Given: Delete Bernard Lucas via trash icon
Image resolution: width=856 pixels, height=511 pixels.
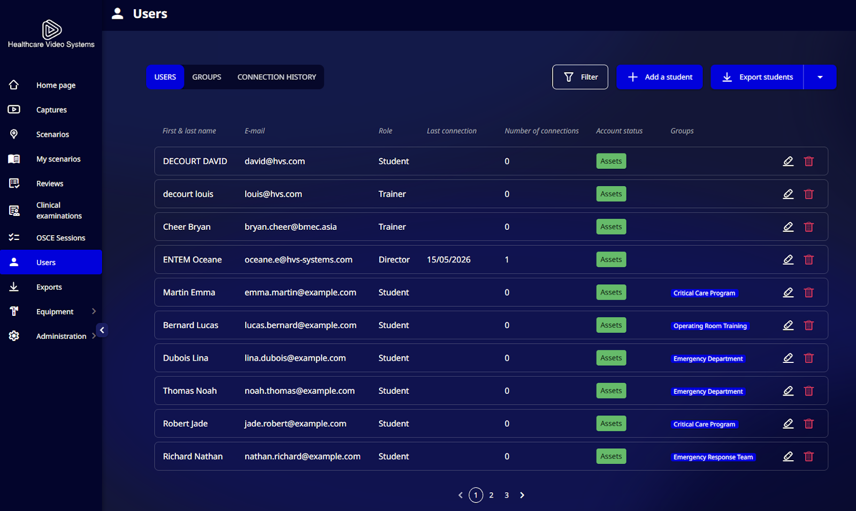Looking at the screenshot, I should coord(808,325).
